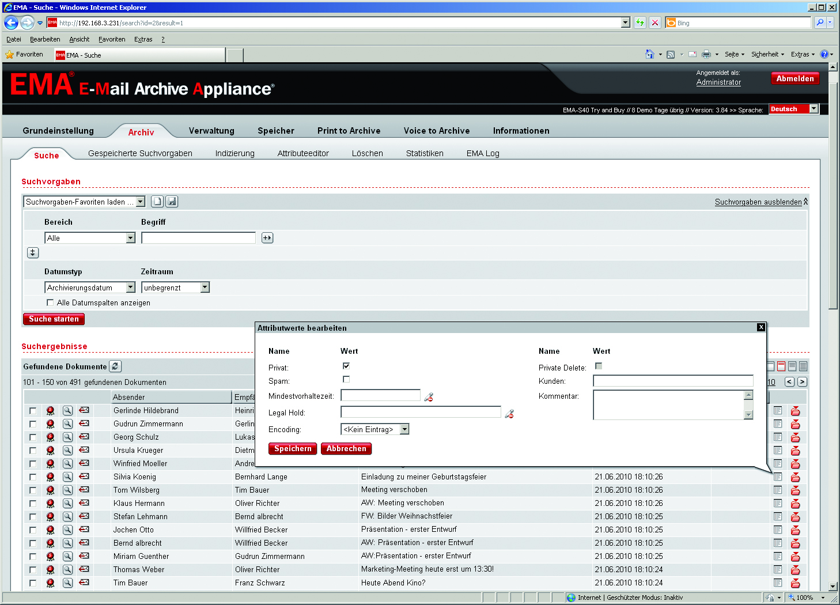Screen dimensions: 840x605
Task: Open the Suchvorgaben-Favoriten laden dropdown
Action: click(141, 202)
